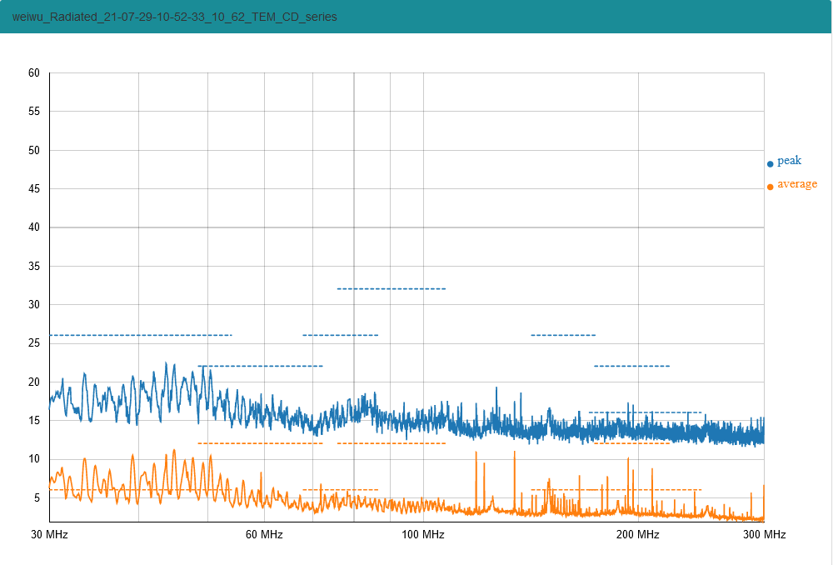833x565 pixels.
Task: Click the 200 MHz x-axis label
Action: 639,534
